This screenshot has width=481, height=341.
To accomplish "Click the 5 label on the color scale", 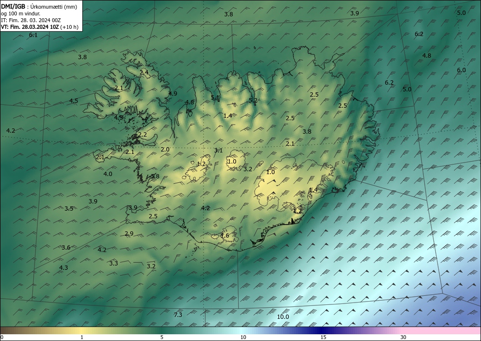I will click(x=162, y=337).
